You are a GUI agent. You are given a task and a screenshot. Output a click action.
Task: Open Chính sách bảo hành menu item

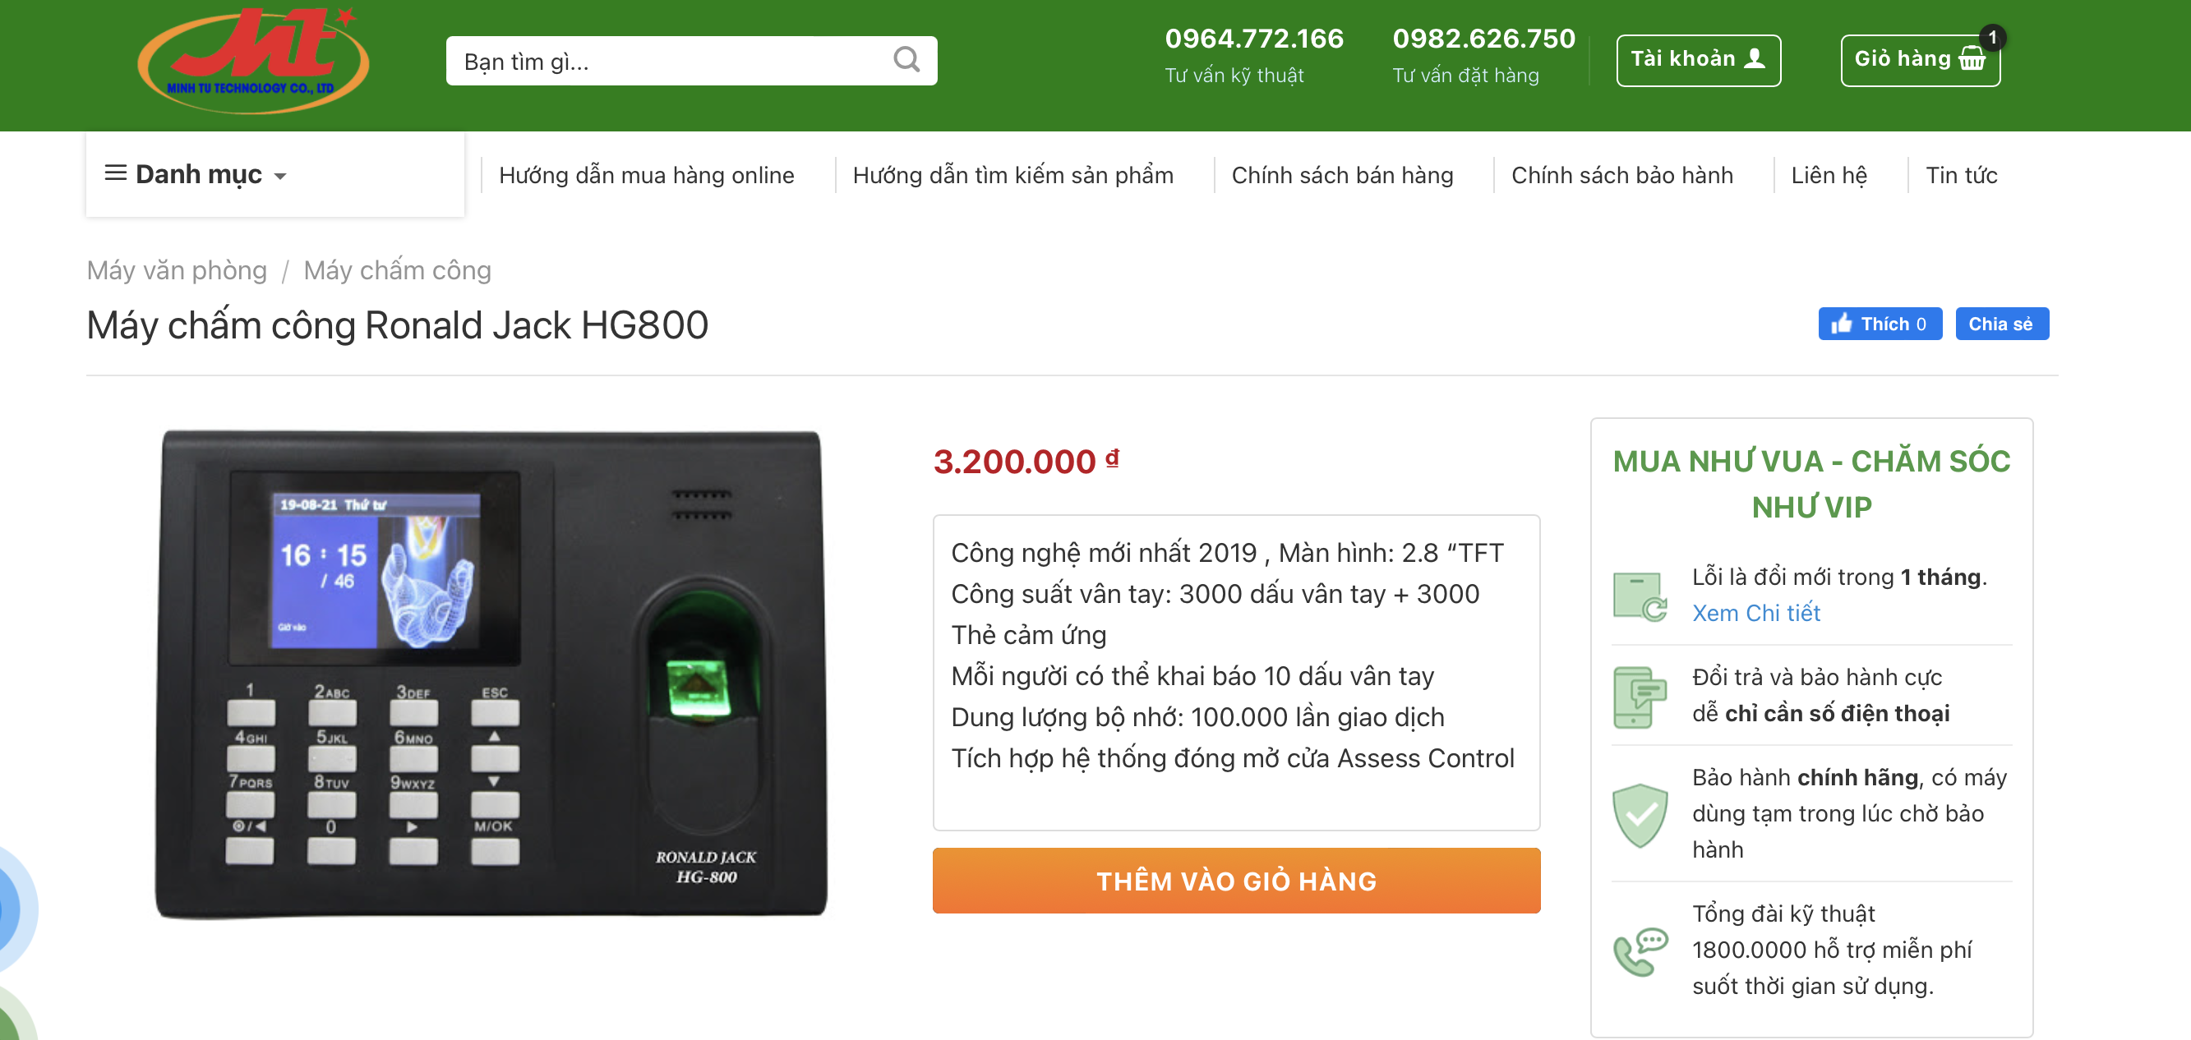(x=1621, y=175)
